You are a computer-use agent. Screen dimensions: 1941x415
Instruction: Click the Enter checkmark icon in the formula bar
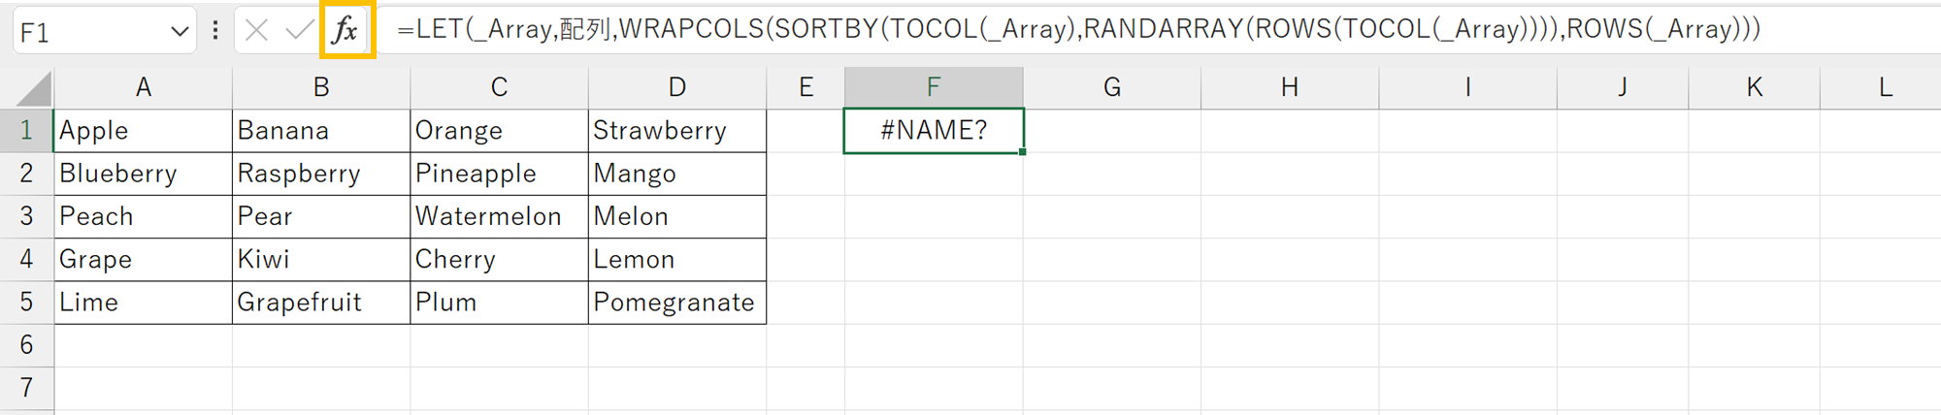[298, 31]
